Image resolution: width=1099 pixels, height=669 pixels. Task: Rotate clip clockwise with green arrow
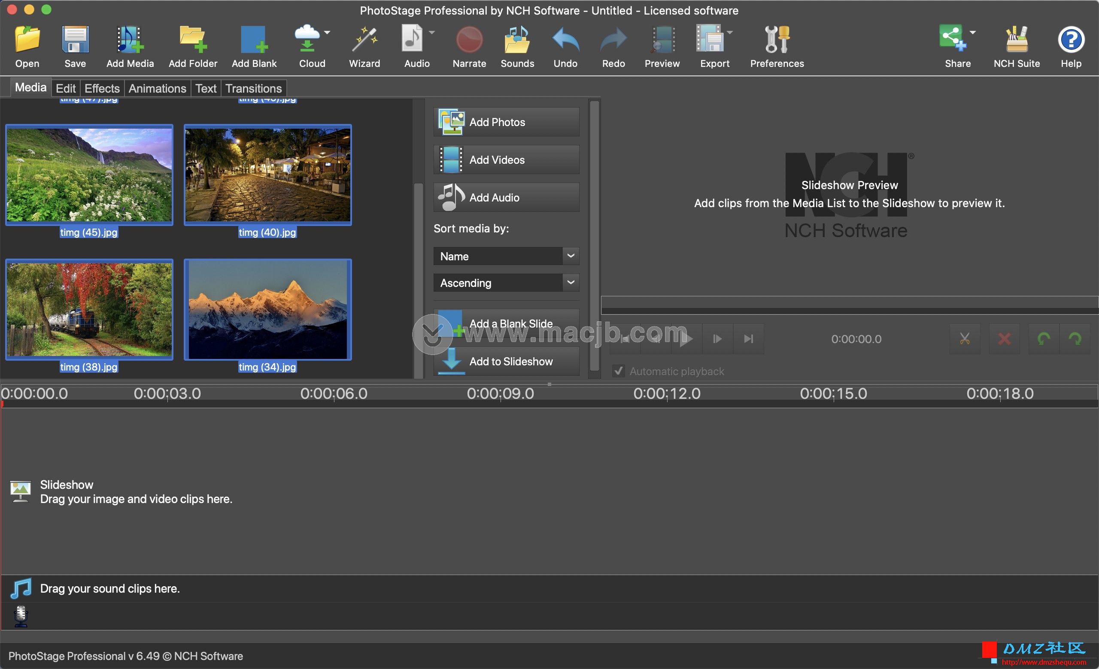tap(1075, 339)
